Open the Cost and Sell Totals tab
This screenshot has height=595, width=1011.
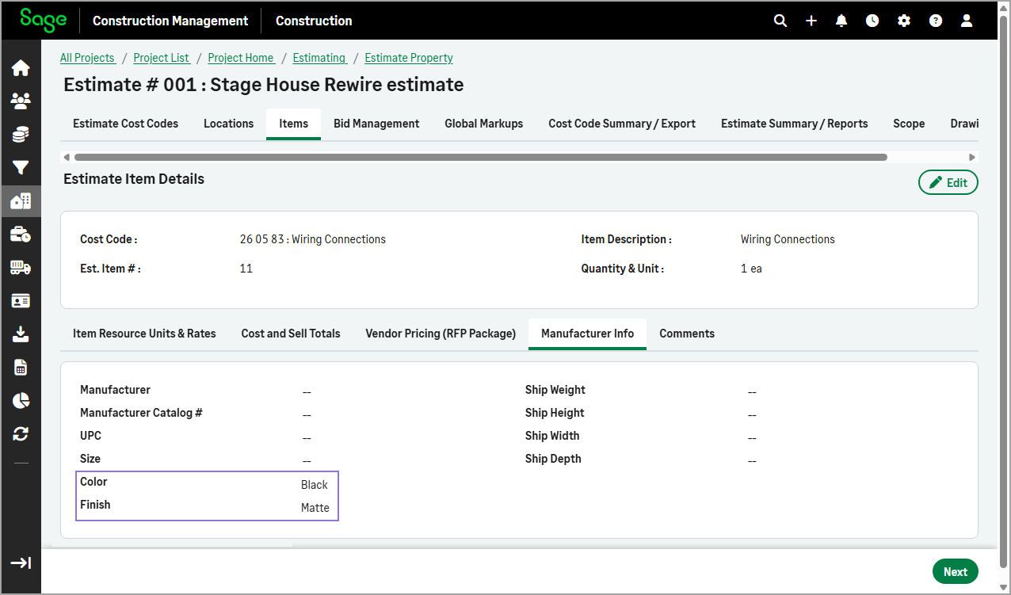291,334
